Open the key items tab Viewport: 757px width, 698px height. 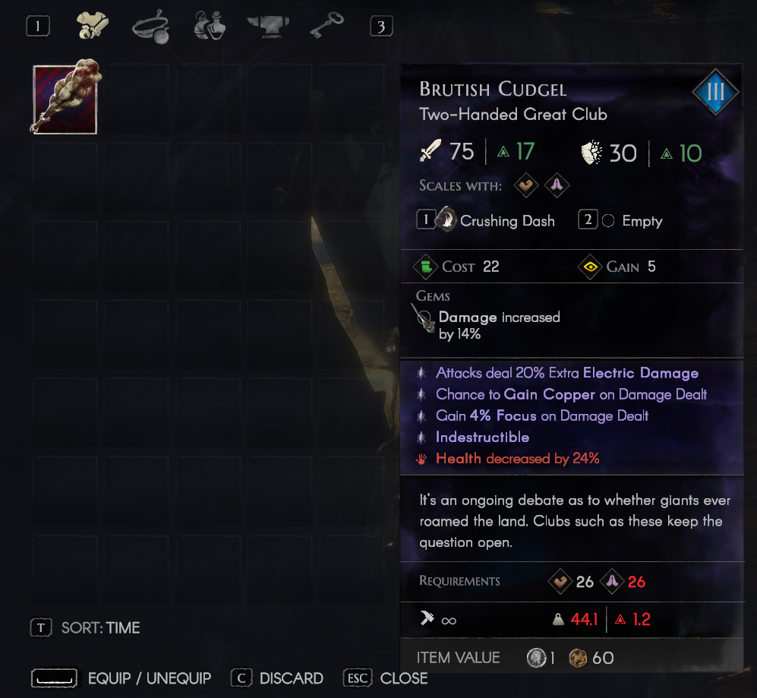(x=326, y=24)
